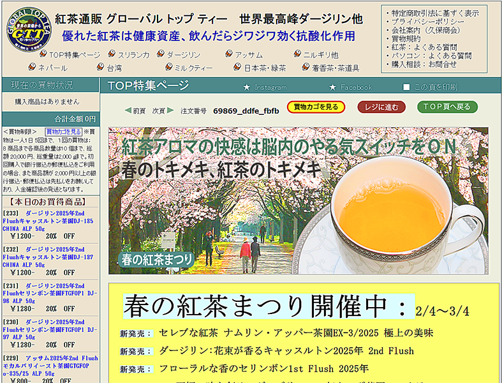This screenshot has height=383, width=502.
Task: Click the tea cup icon beside 台湾
Action: pos(101,66)
